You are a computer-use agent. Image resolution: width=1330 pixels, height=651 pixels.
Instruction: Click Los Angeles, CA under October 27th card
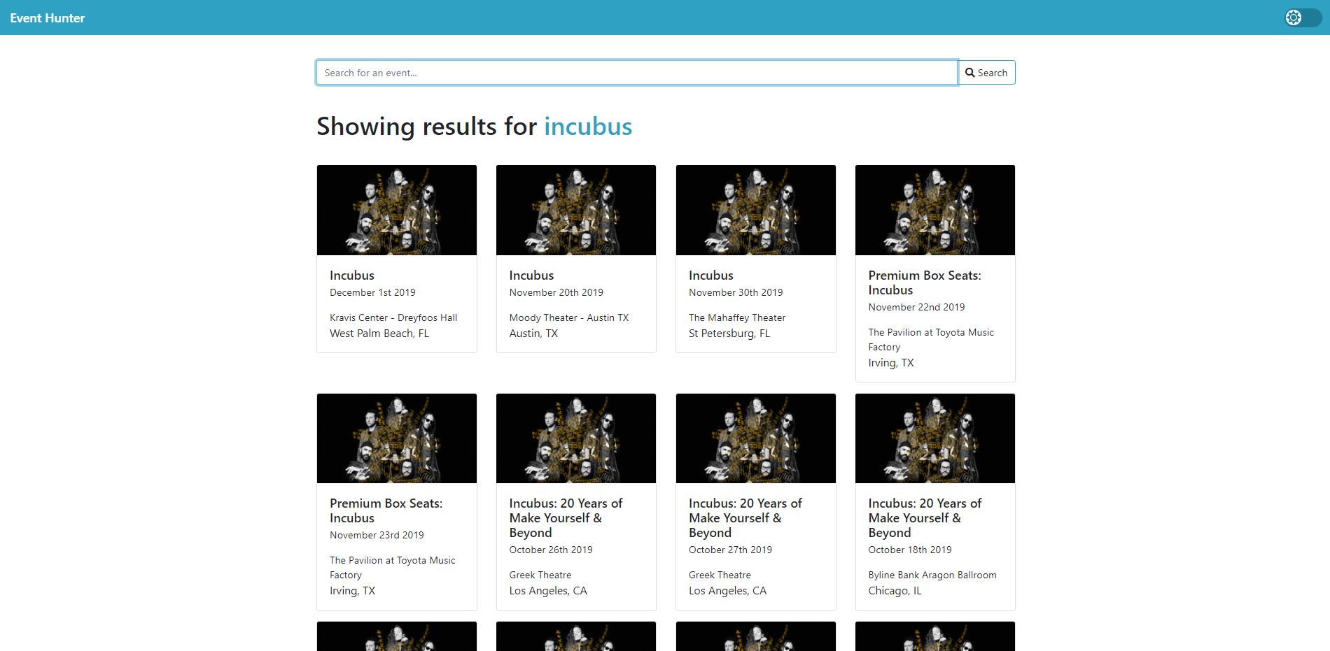tap(727, 591)
